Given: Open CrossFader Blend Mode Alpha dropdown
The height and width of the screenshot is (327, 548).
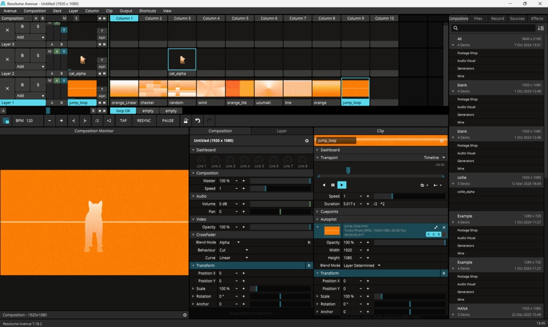Looking at the screenshot, I should [230, 242].
